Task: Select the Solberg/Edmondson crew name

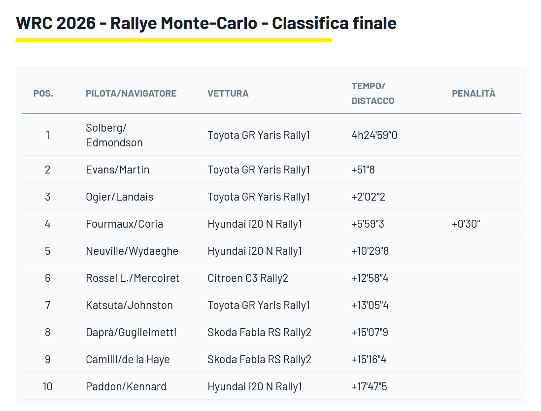Action: tap(114, 135)
